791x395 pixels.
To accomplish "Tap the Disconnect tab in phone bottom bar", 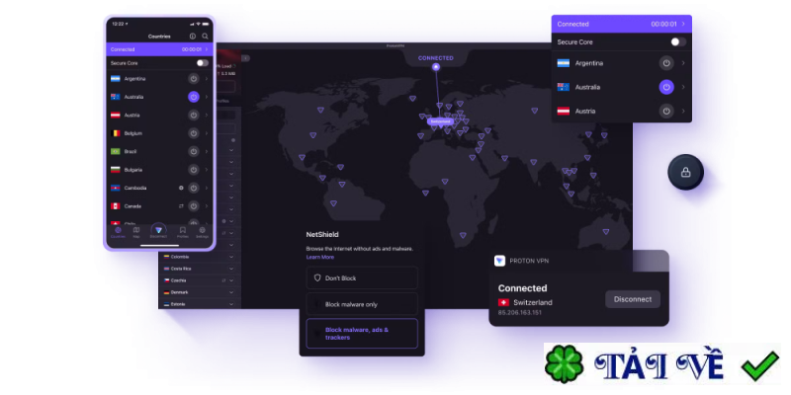I will coord(158,231).
